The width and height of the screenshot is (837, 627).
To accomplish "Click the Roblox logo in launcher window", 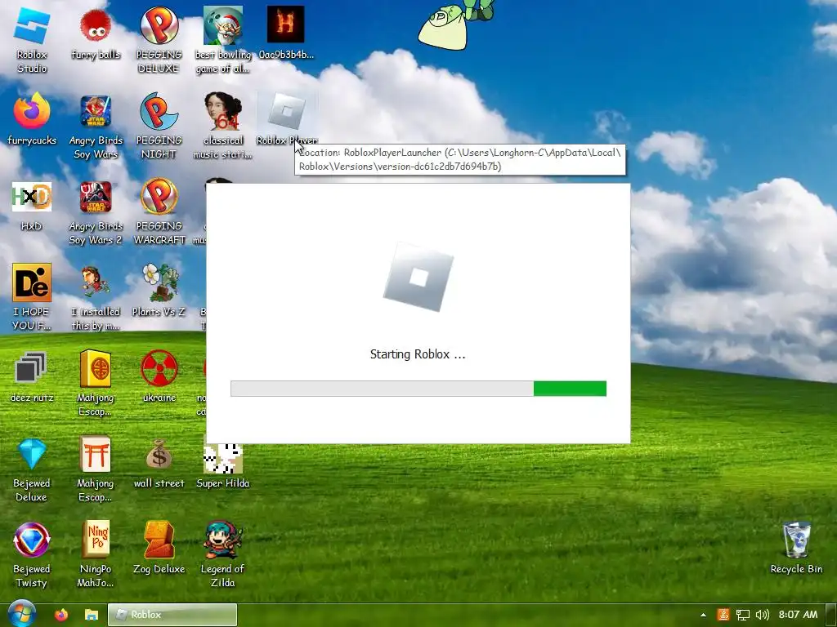I will (x=418, y=277).
